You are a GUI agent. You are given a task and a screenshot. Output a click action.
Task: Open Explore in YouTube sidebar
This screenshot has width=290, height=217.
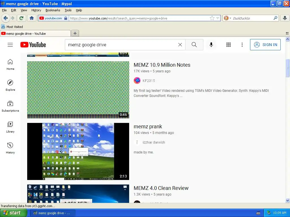10,85
